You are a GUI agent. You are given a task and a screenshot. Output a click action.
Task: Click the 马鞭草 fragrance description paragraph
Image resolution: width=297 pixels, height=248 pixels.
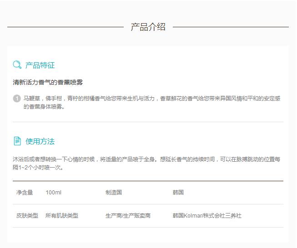point(151,102)
